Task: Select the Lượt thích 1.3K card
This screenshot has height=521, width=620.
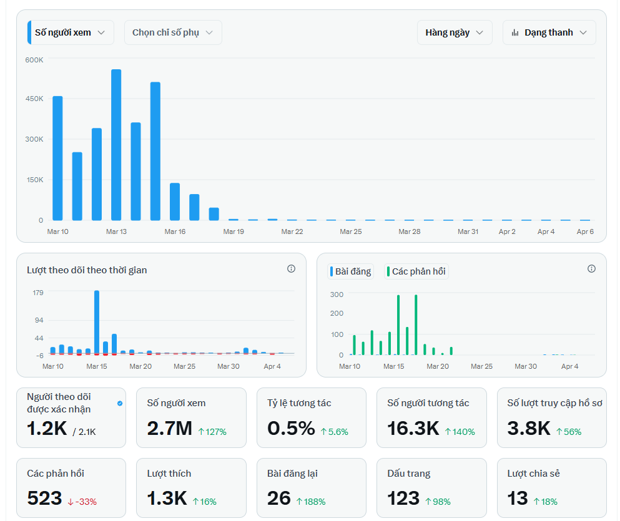Action: (x=192, y=488)
